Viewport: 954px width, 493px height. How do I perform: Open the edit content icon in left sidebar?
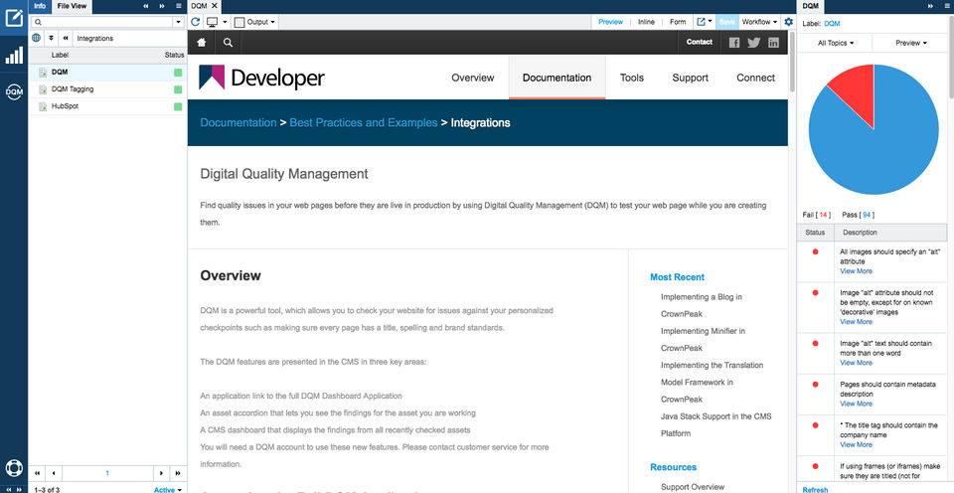(x=13, y=18)
